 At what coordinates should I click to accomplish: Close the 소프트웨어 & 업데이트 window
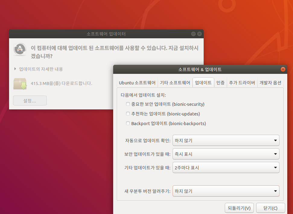[283, 69]
